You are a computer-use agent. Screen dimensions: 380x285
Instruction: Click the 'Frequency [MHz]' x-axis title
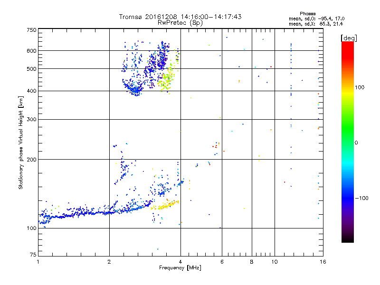coord(180,268)
